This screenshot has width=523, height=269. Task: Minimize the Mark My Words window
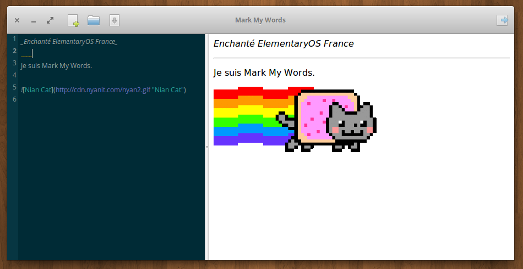34,21
